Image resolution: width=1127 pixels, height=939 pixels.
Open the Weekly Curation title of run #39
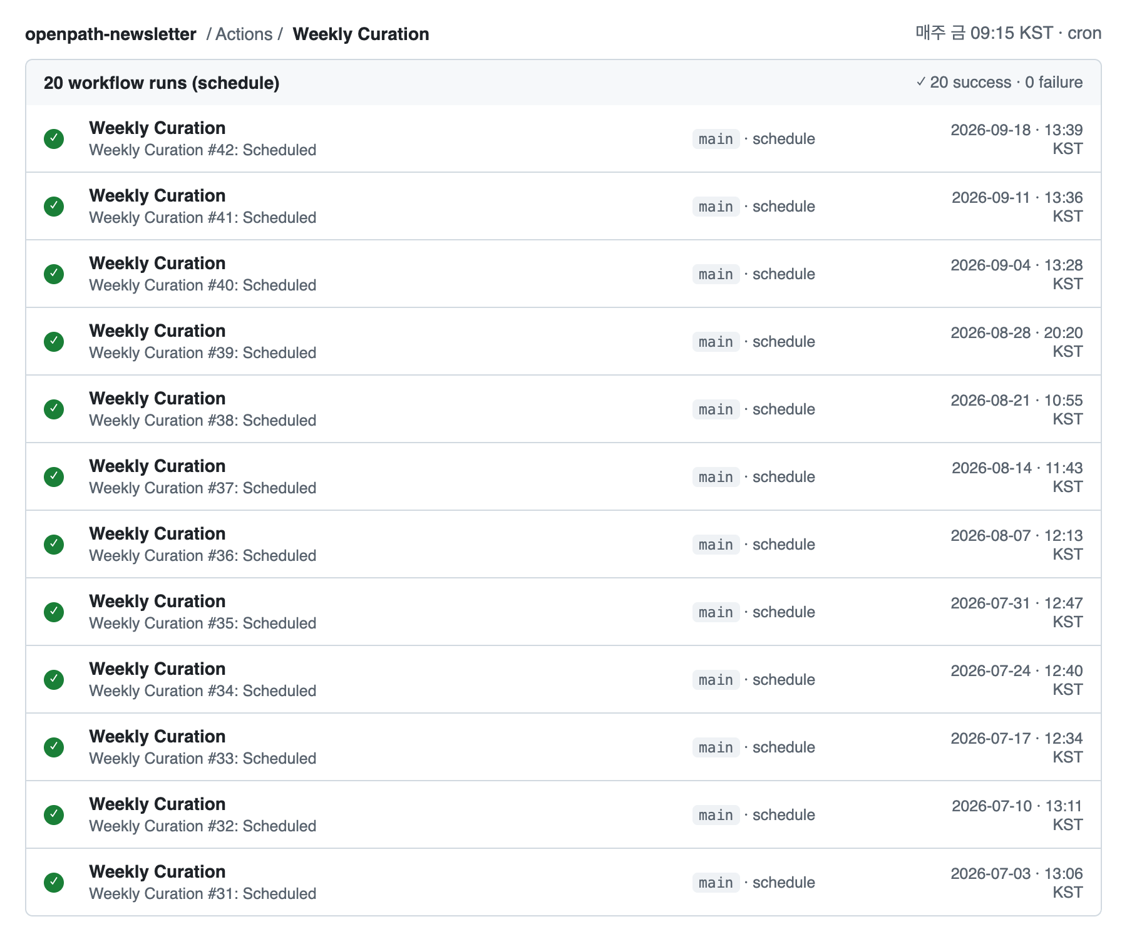click(157, 331)
